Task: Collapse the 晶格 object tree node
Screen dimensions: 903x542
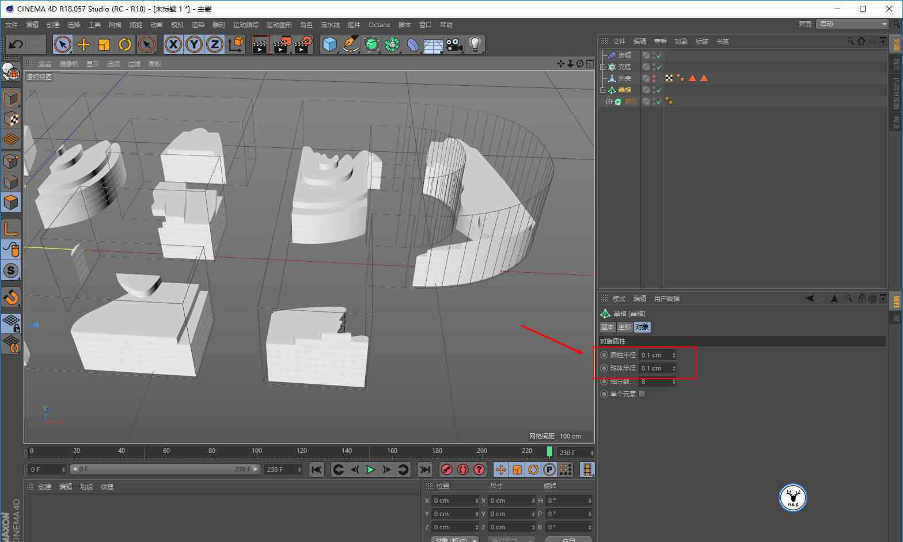Action: pyautogui.click(x=603, y=90)
